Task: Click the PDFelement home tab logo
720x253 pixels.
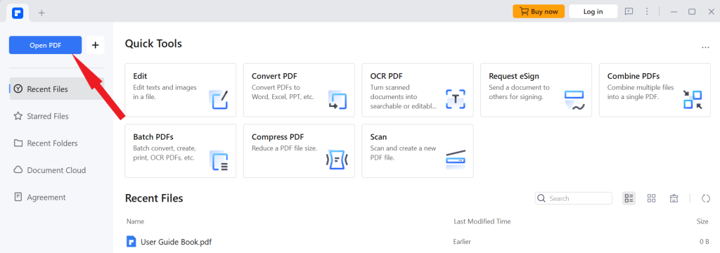Action: click(18, 13)
